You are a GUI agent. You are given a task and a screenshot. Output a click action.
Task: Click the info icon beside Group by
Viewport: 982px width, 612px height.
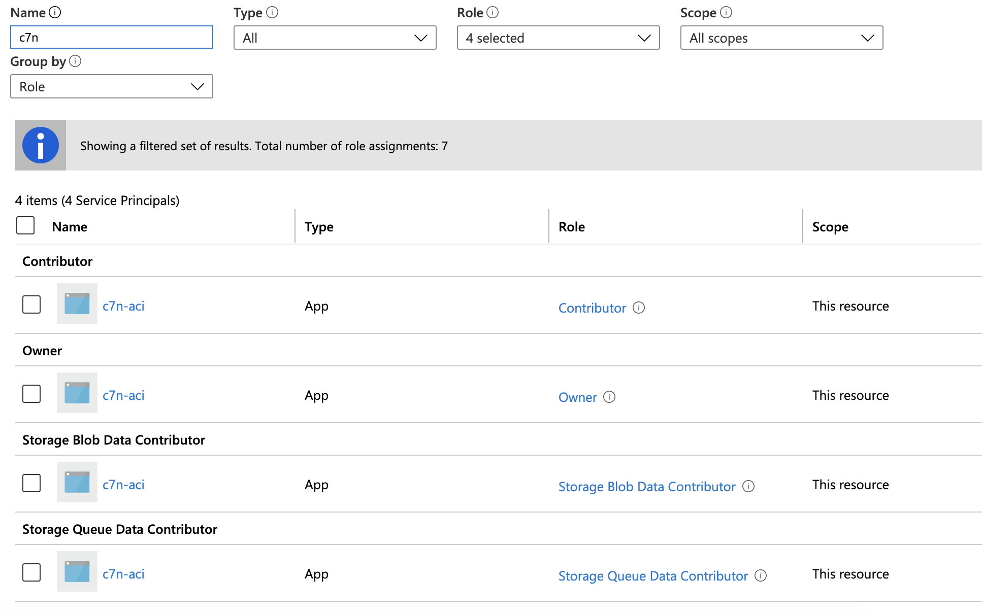point(75,61)
